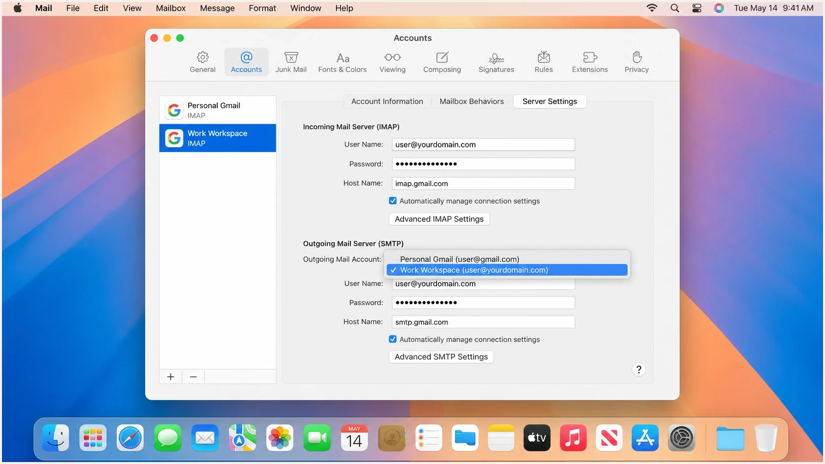Open Launchpad from the Dock
This screenshot has width=825, height=464.
93,438
